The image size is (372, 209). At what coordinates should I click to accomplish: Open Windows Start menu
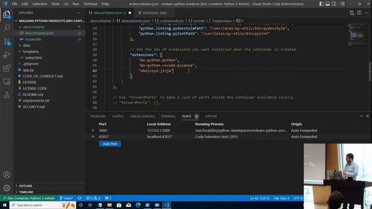pyautogui.click(x=5, y=205)
